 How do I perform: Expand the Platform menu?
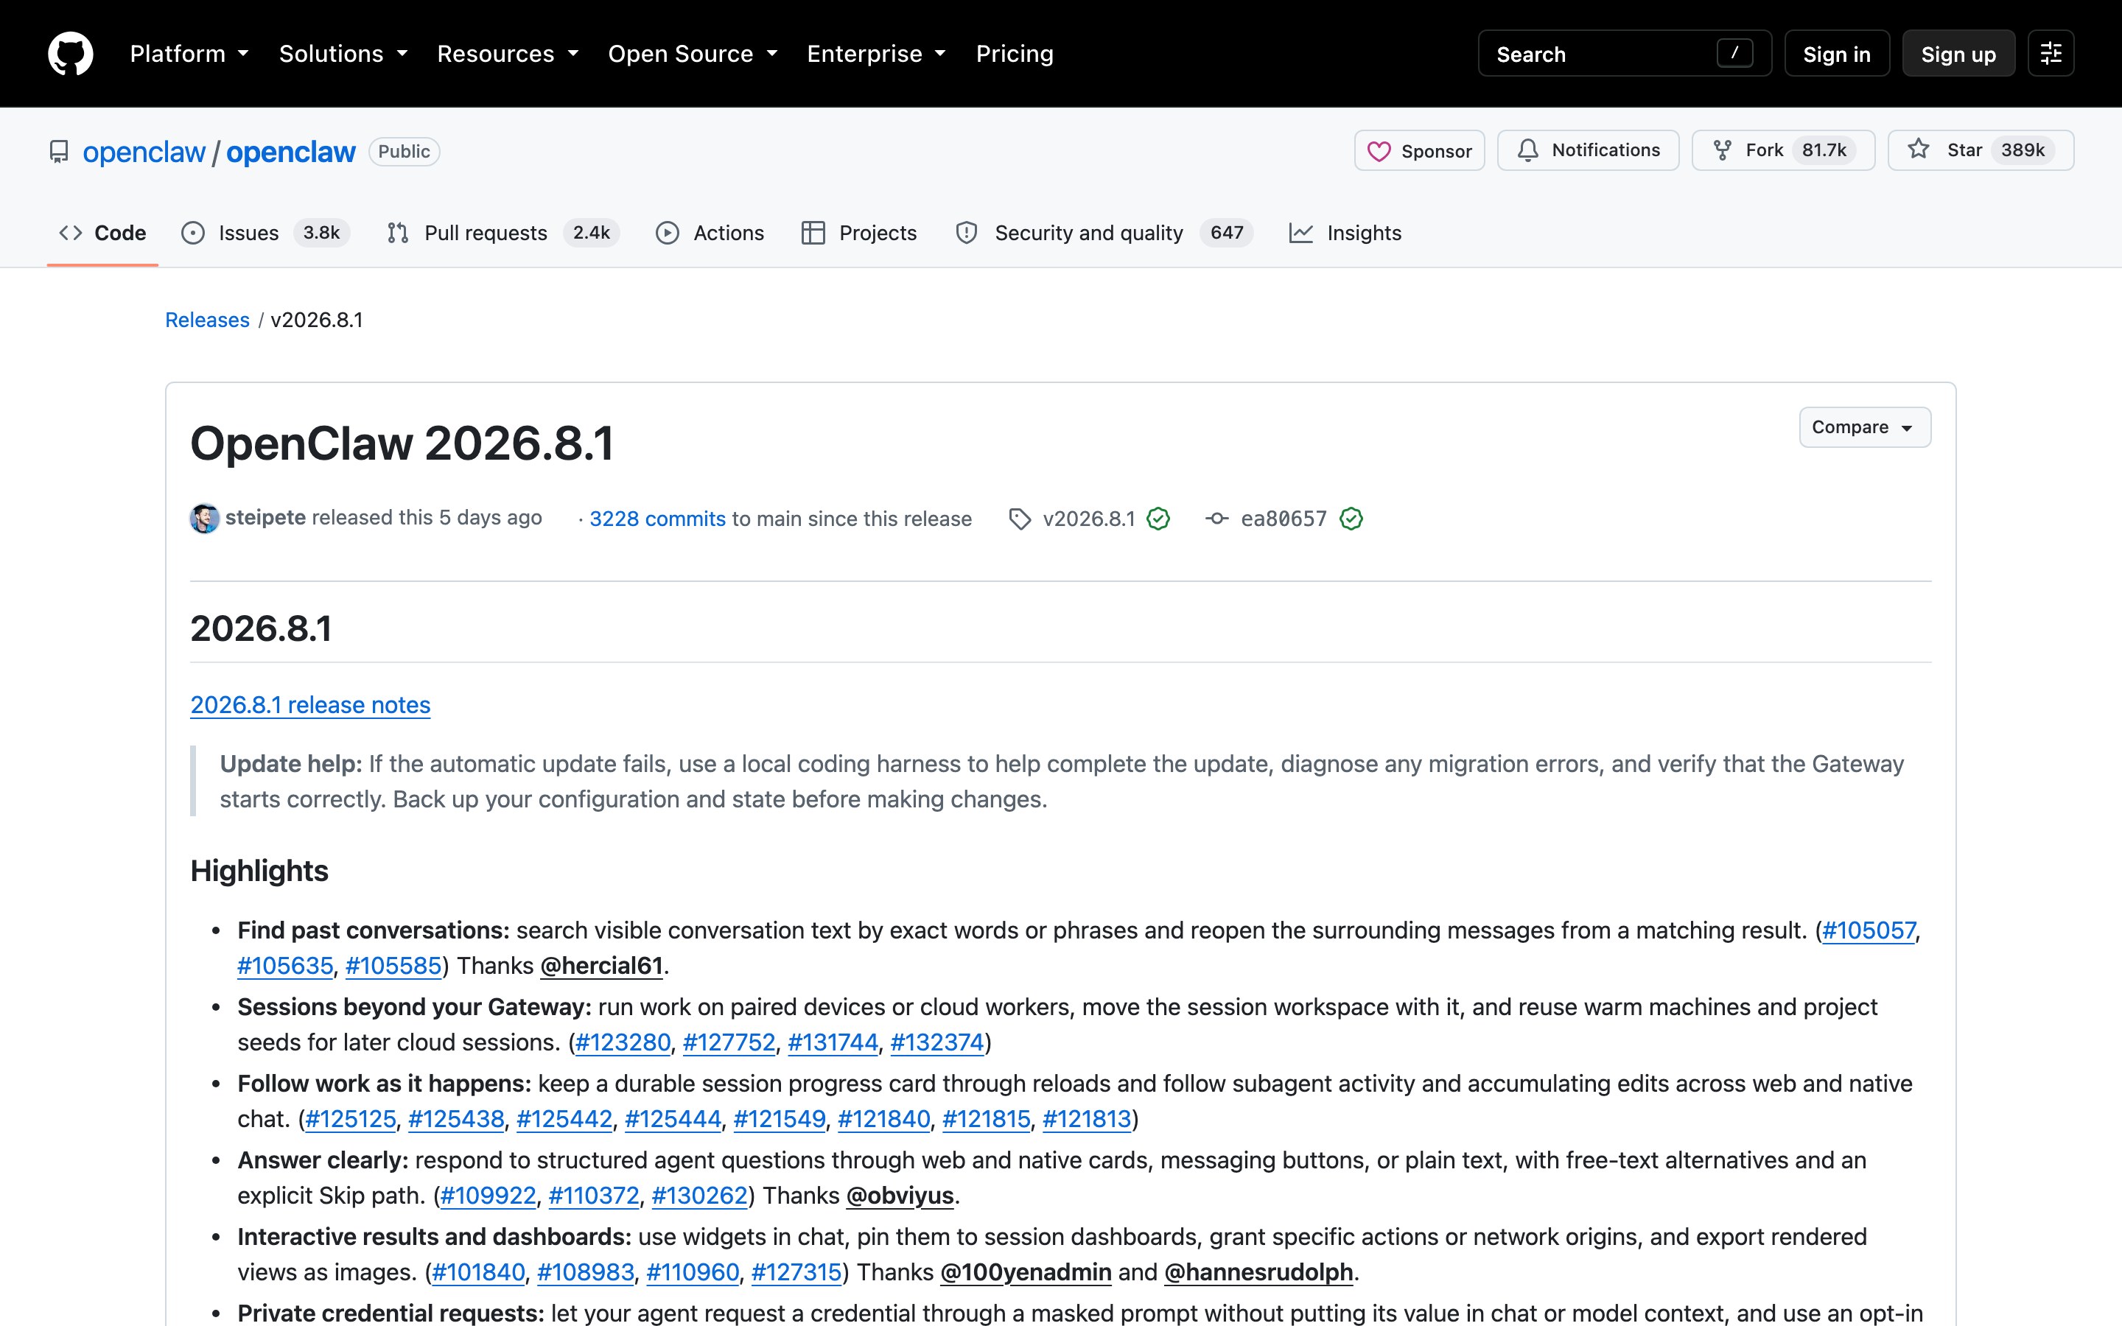point(189,54)
